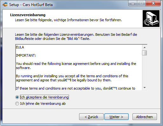The width and height of the screenshot is (163, 126).
Task: Click inside the EULA license text box
Action: pos(79,67)
